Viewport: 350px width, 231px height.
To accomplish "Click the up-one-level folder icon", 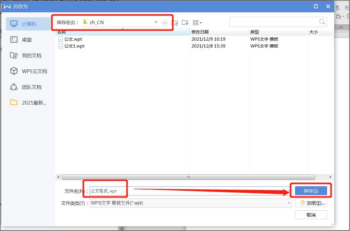I will pos(175,22).
